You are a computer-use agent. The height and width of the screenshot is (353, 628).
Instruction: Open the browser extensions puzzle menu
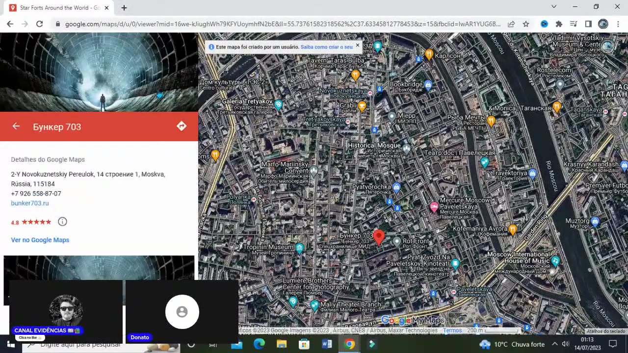pos(559,24)
